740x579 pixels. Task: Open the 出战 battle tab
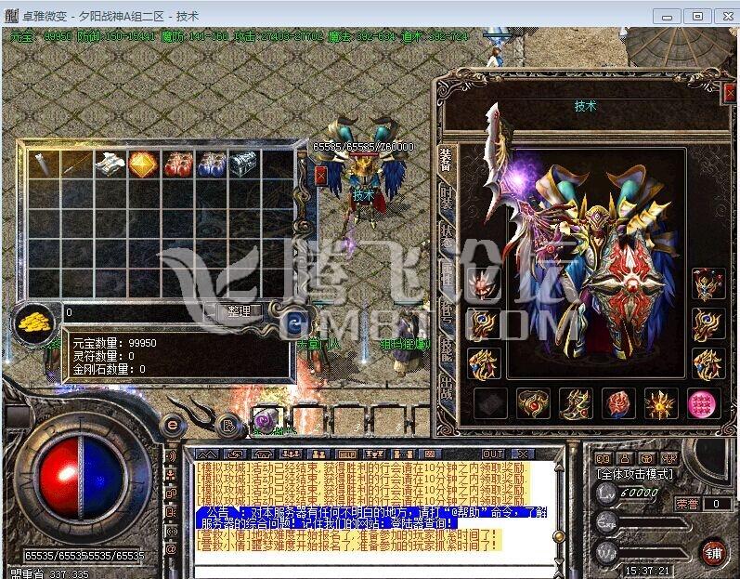pyautogui.click(x=447, y=389)
